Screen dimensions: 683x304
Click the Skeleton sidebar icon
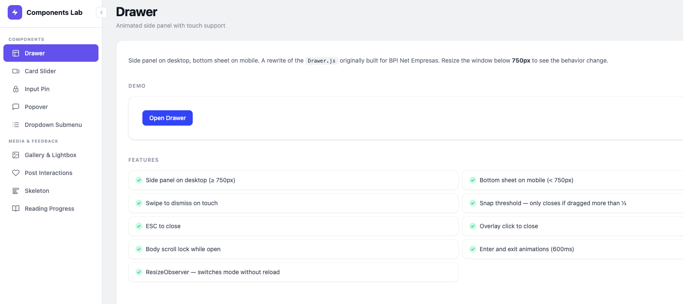pyautogui.click(x=16, y=191)
